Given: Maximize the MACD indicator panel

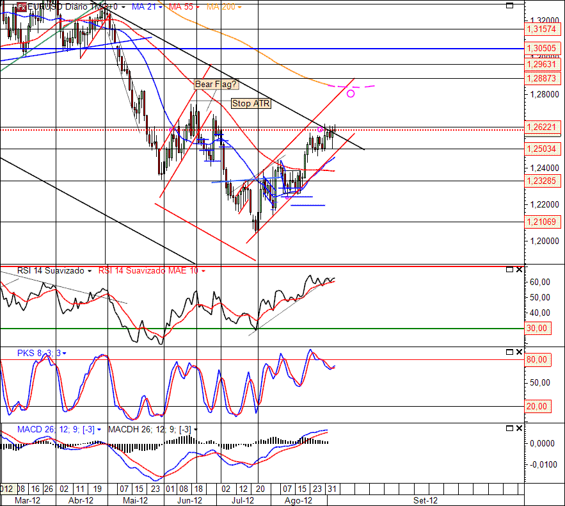Looking at the screenshot, I should (509, 428).
